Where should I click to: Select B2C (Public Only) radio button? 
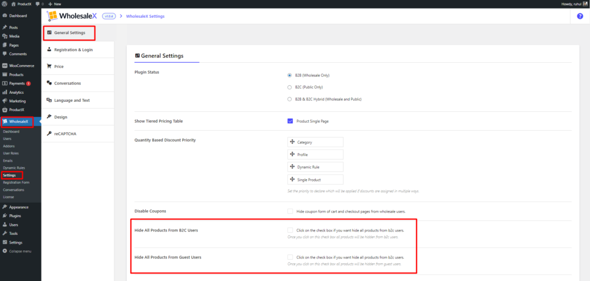coord(289,88)
